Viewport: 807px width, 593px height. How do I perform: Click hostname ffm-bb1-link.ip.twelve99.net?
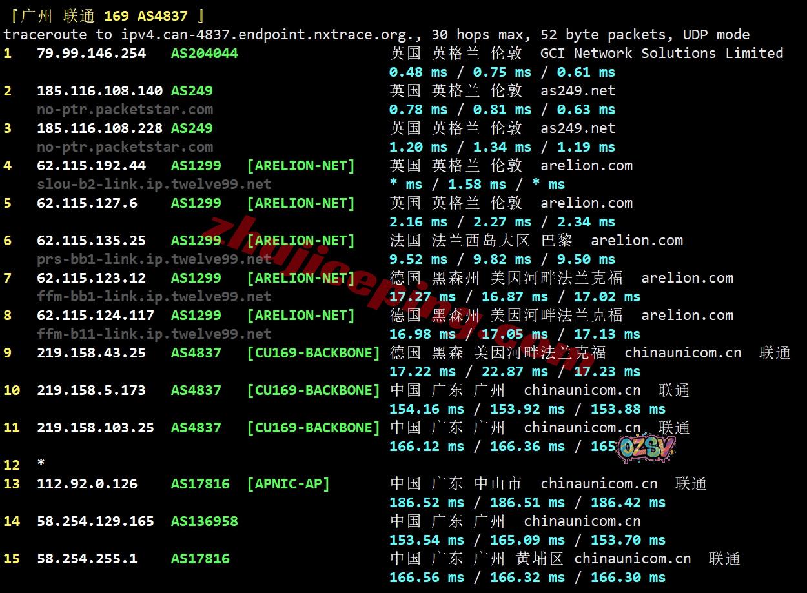(x=154, y=297)
